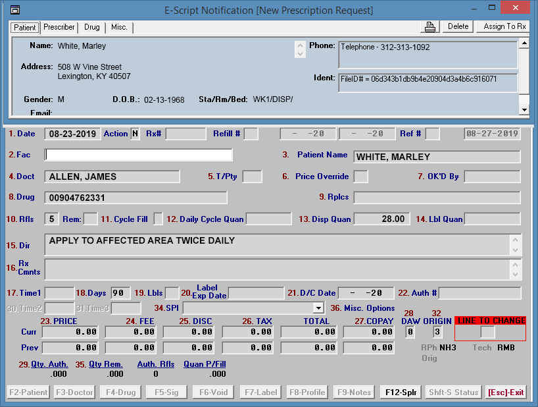Exit using the [Esc]-Exit button
This screenshot has height=407, width=538.
[x=506, y=393]
